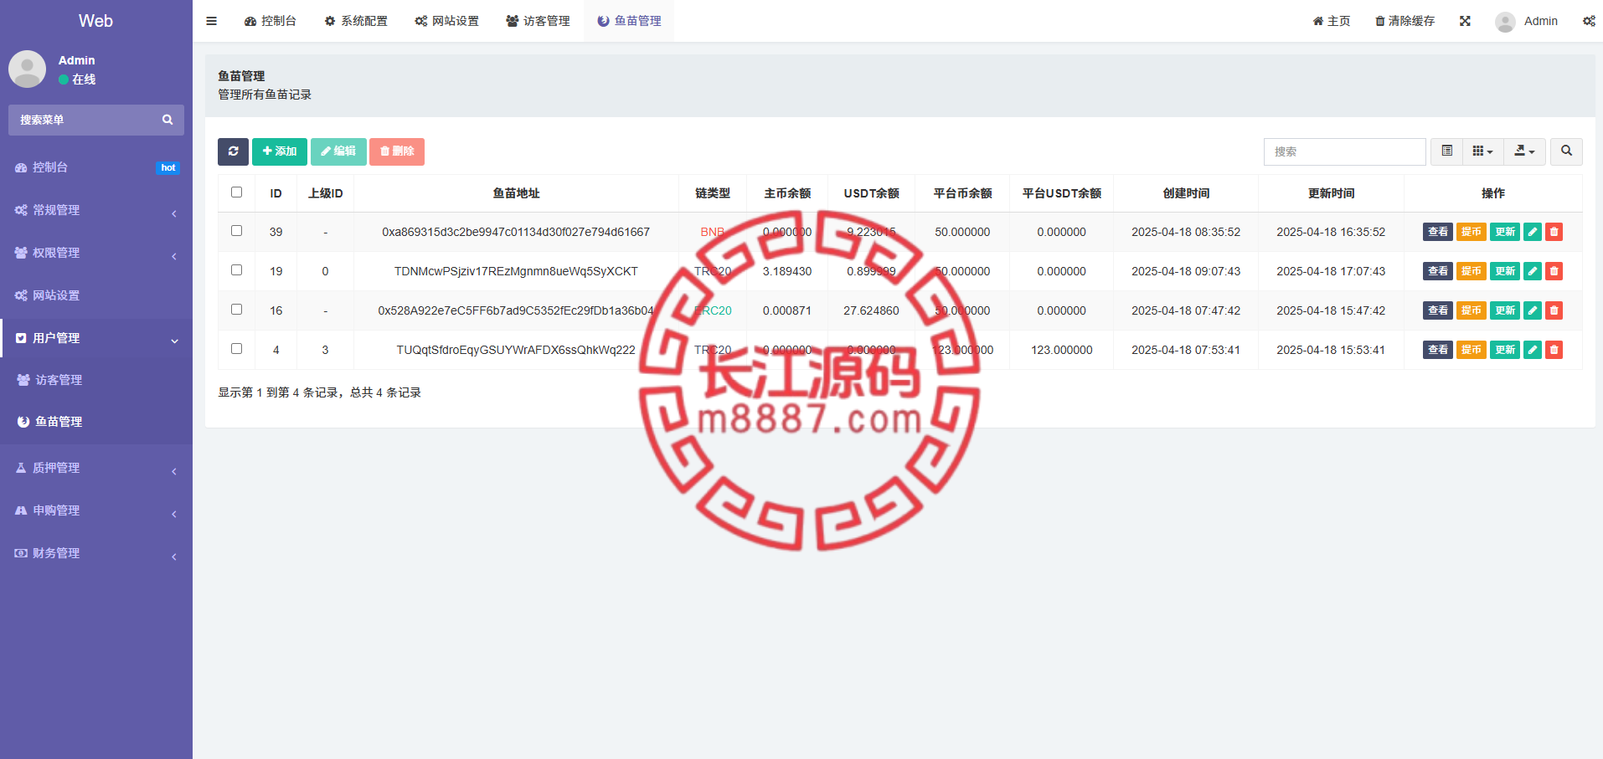Open the settings gears icon near Admin

(1589, 21)
